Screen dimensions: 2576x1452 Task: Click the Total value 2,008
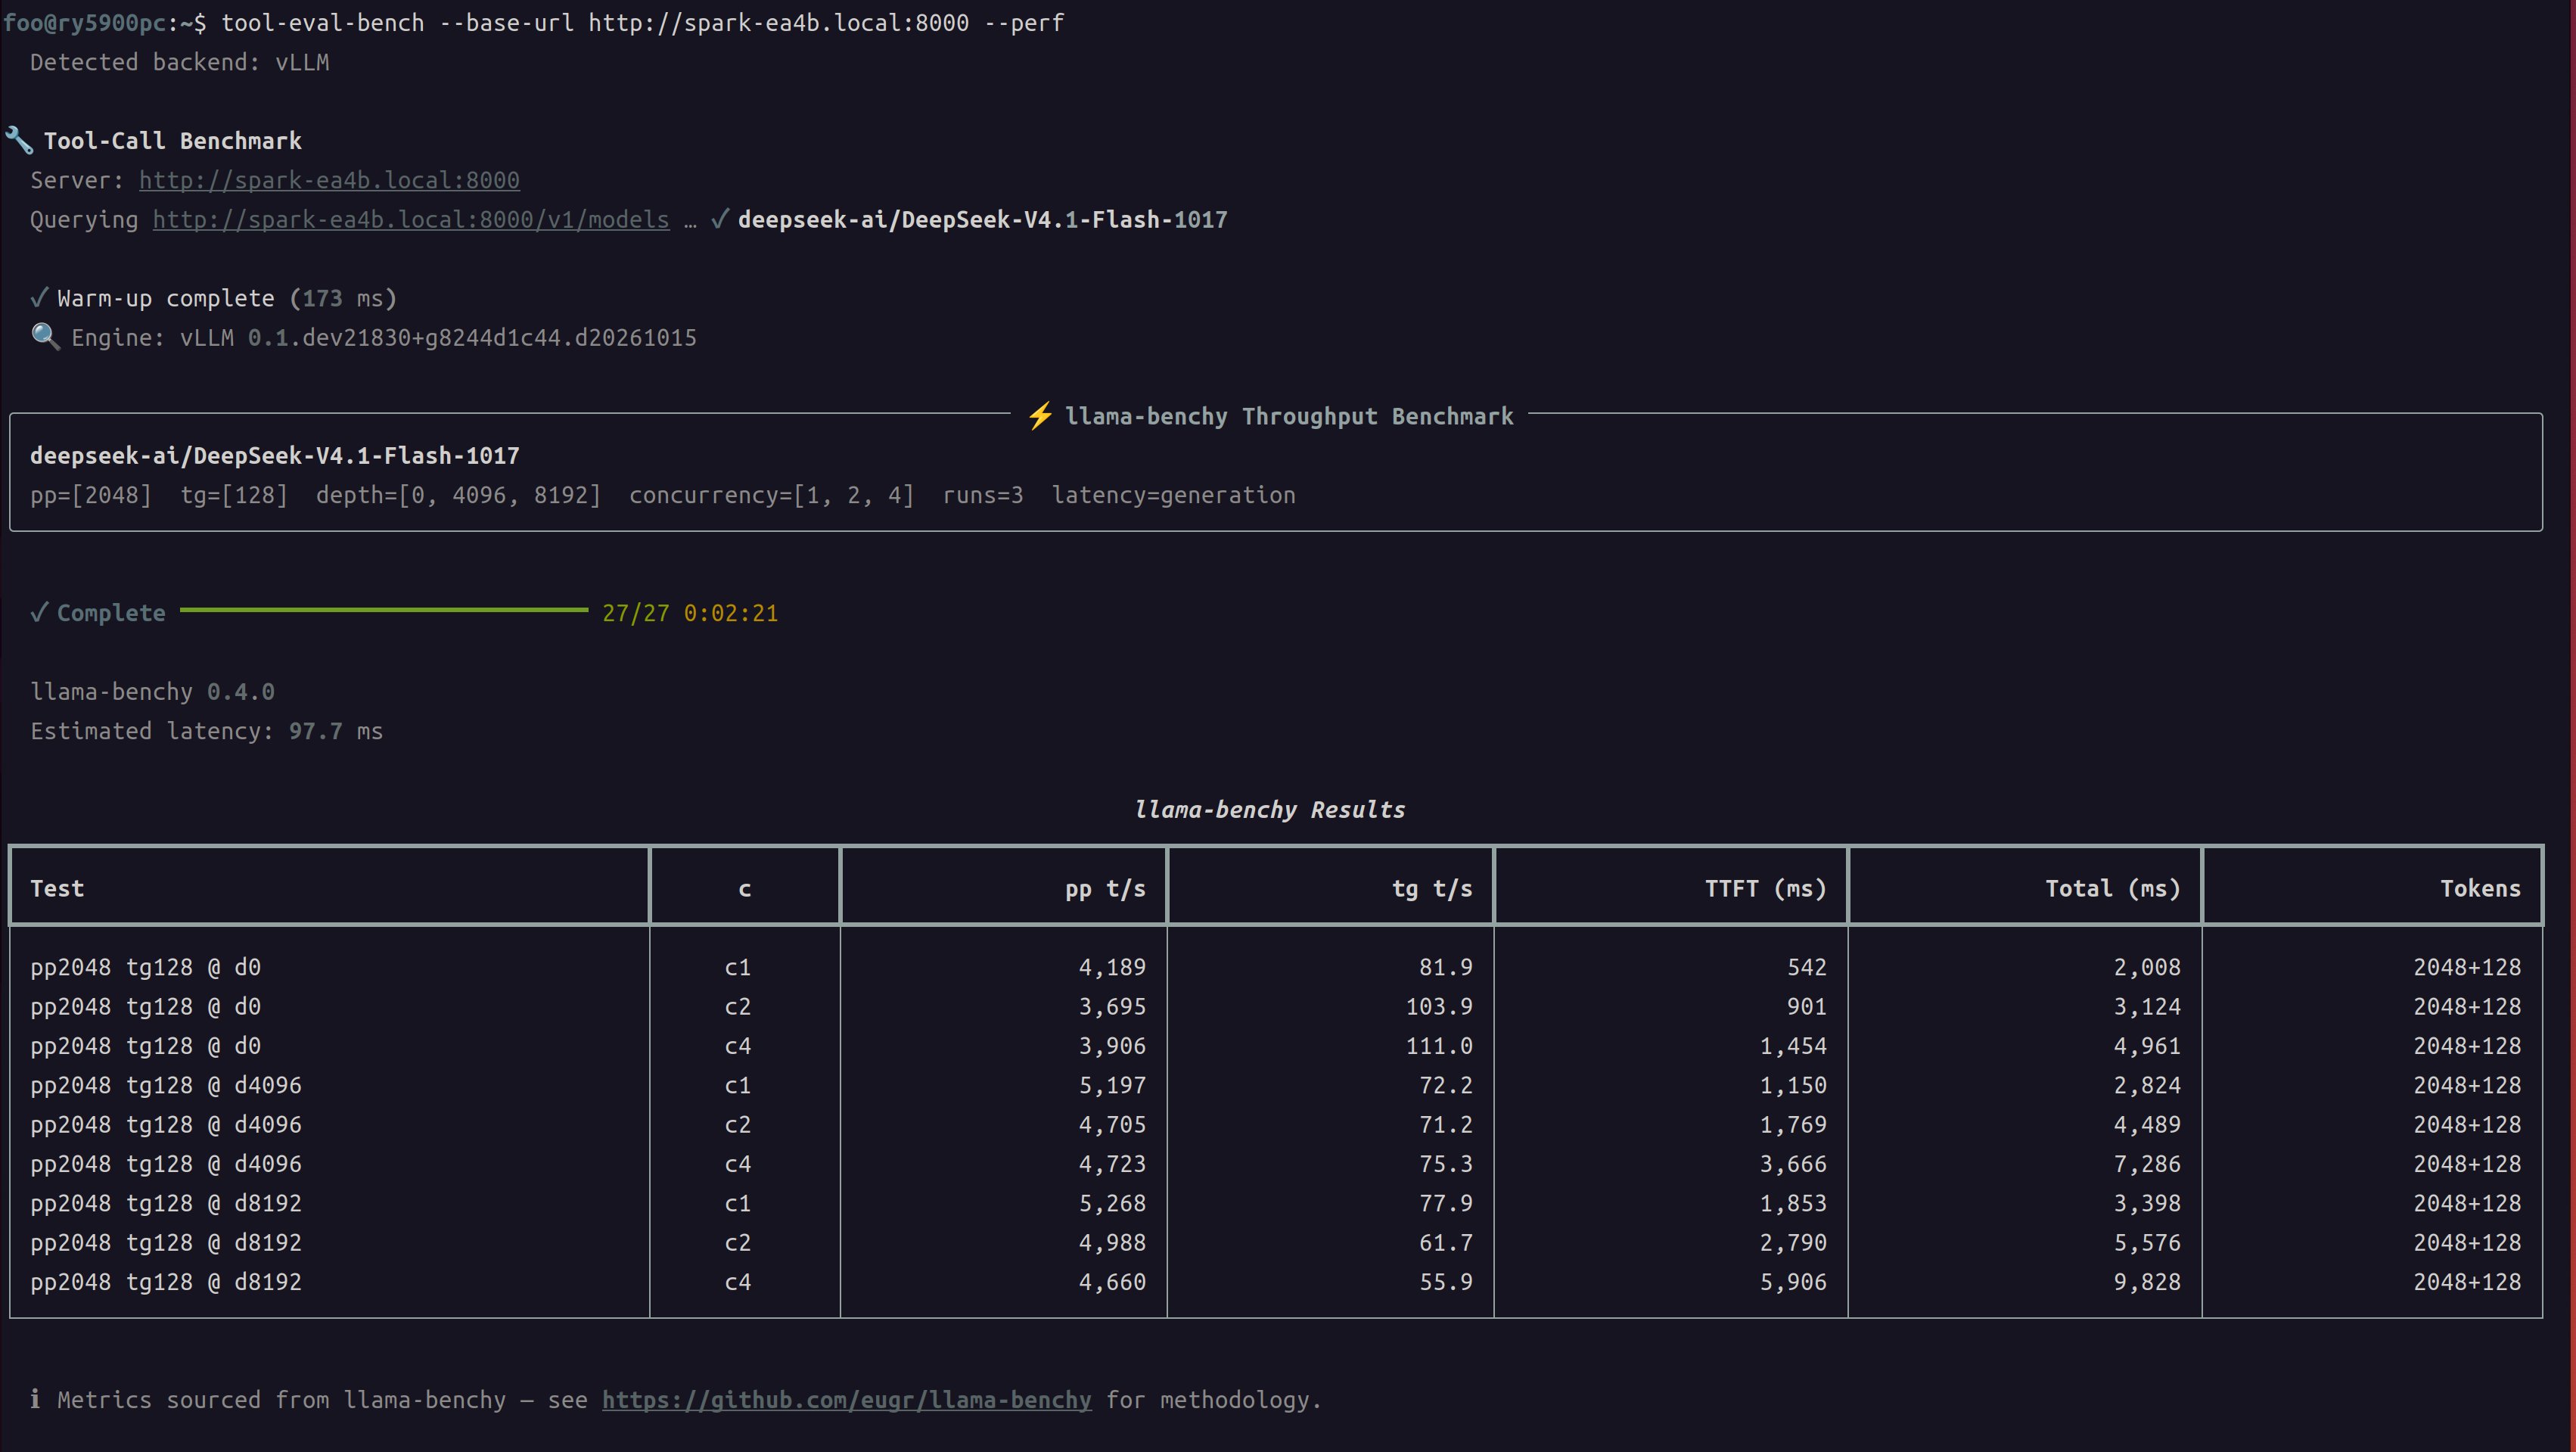[2147, 968]
